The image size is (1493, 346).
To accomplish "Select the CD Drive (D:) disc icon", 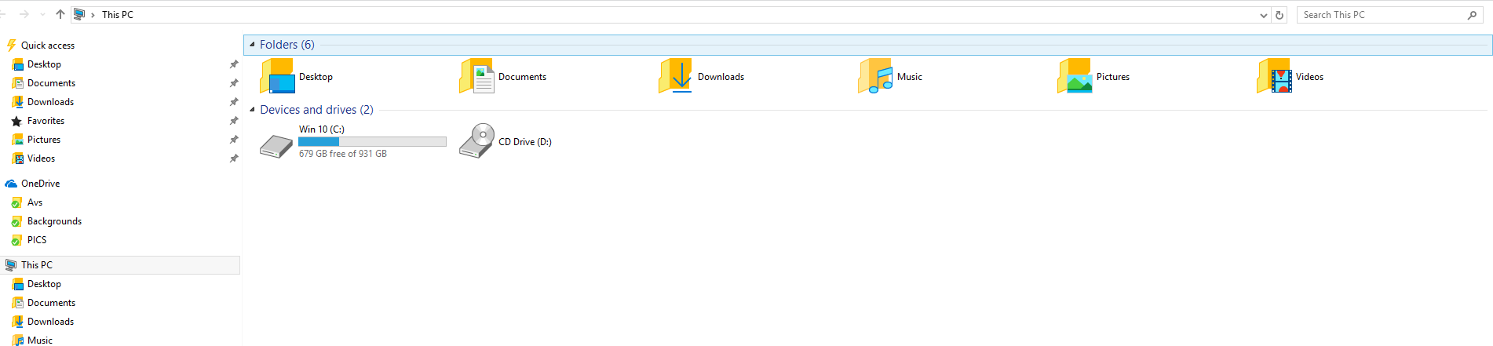I will click(x=476, y=141).
